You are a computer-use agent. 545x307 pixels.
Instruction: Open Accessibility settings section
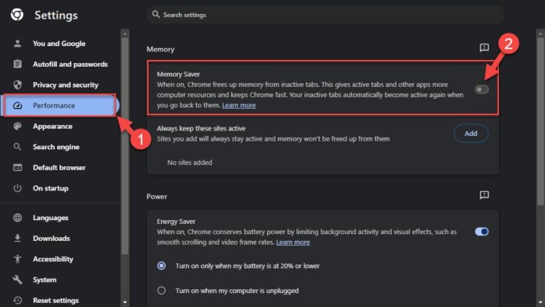[x=53, y=259]
